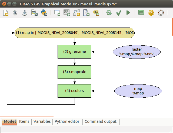Redraw the model canvas

109,13
